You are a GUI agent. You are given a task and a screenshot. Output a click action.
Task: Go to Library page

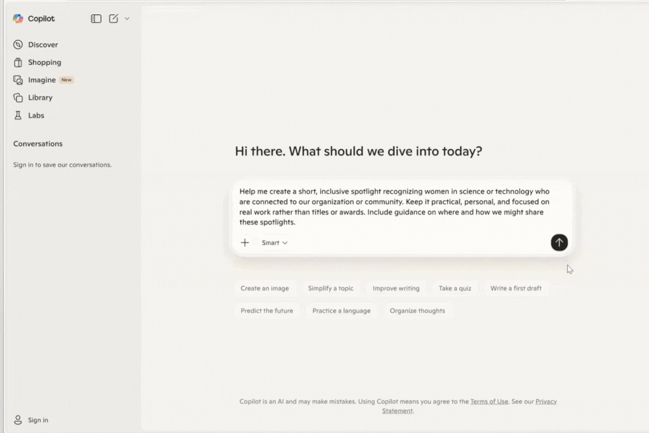click(x=40, y=98)
